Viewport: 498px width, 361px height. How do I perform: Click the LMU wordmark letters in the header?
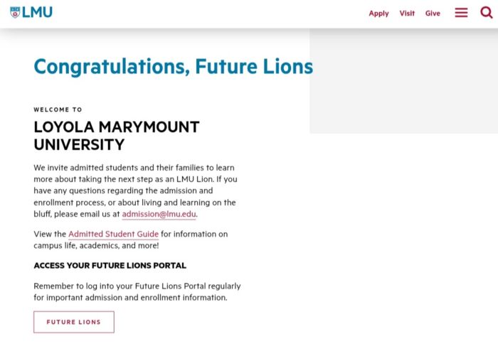(x=38, y=12)
